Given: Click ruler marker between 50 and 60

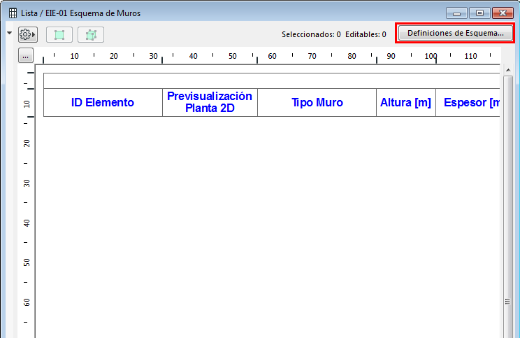Looking at the screenshot, I should [257, 60].
